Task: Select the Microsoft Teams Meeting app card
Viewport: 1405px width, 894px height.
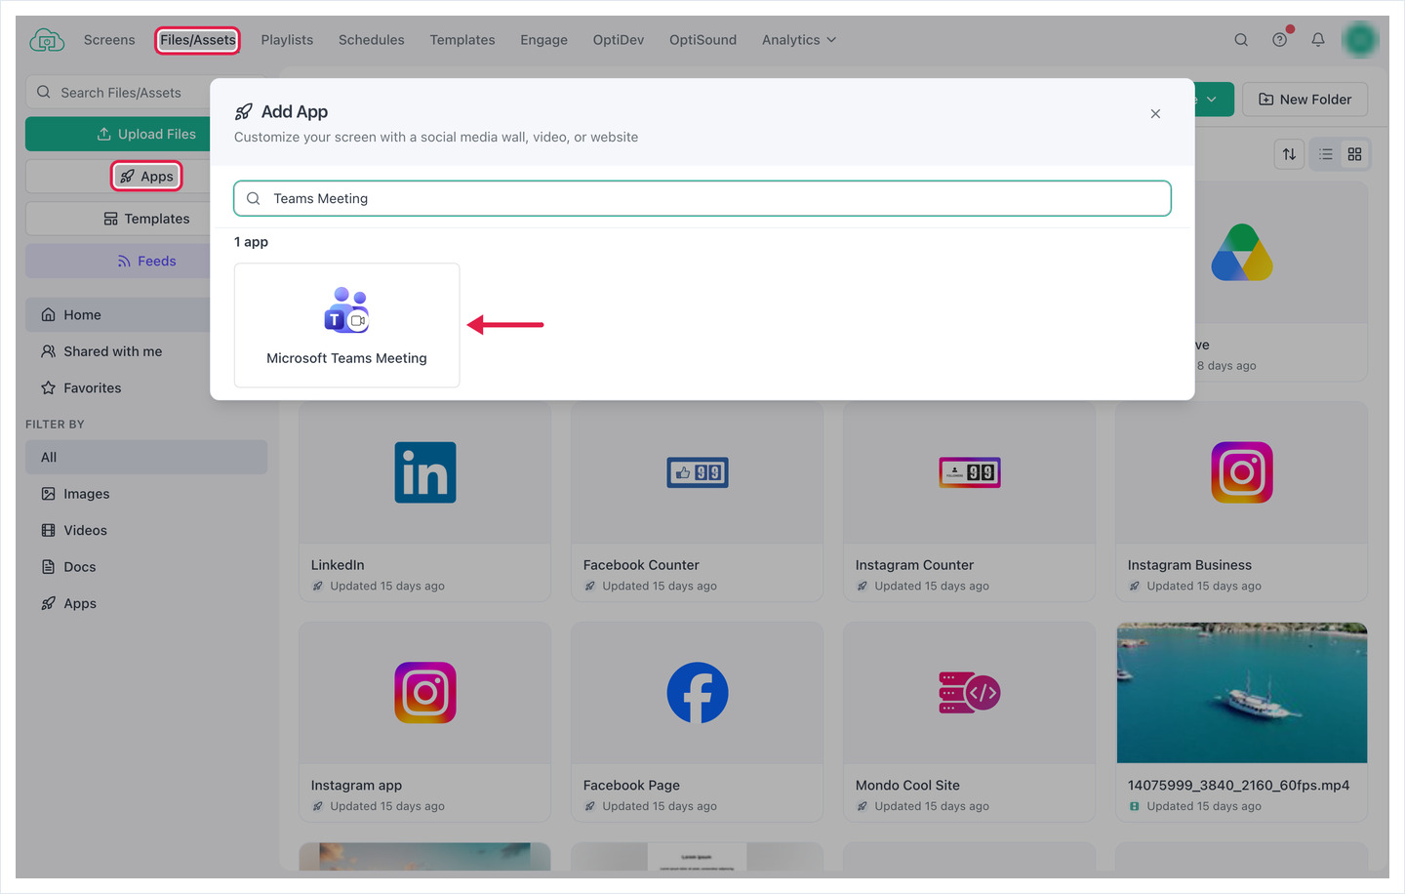Action: (x=346, y=325)
